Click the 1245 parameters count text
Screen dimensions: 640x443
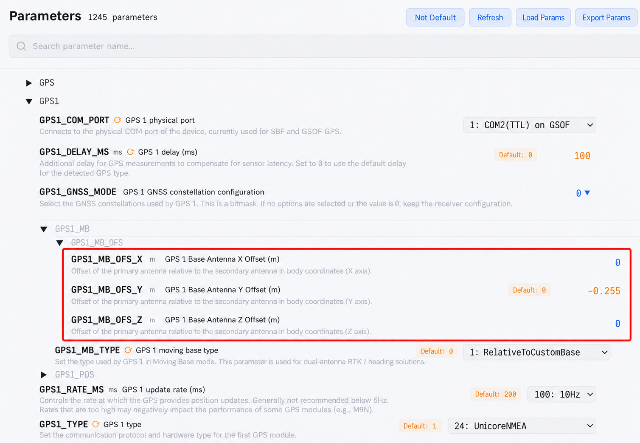[122, 17]
